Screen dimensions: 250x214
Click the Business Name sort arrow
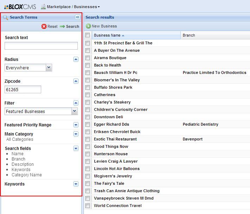123,36
